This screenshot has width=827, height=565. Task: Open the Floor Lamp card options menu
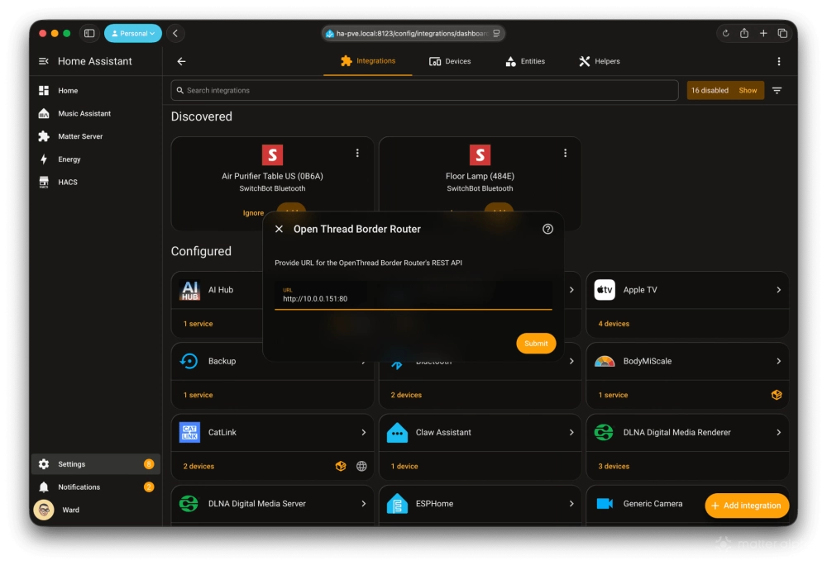tap(565, 153)
